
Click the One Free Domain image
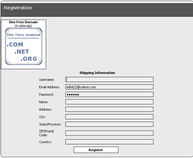point(23,46)
